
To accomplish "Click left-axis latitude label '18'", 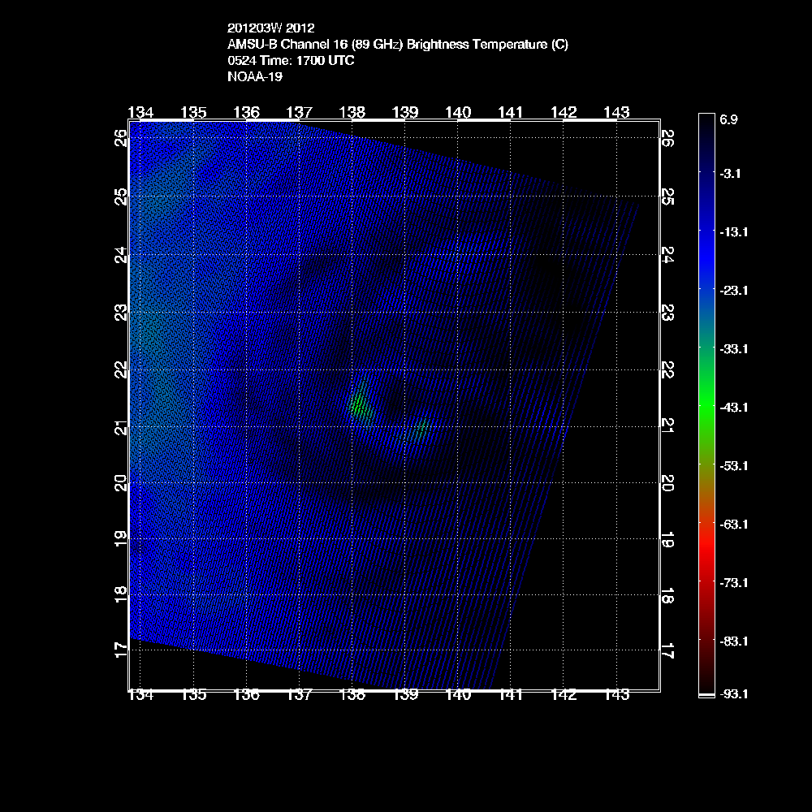I will (121, 595).
